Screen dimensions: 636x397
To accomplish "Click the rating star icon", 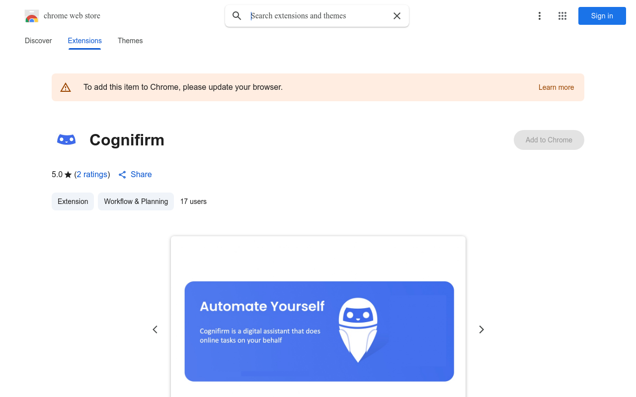I will tap(68, 175).
